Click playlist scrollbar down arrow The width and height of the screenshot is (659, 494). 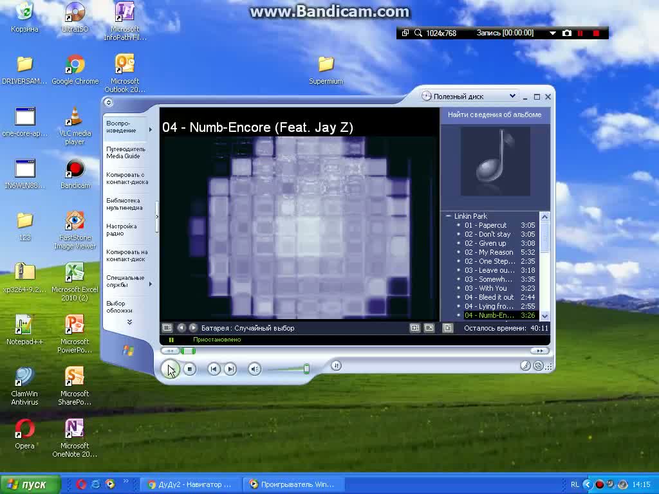544,316
